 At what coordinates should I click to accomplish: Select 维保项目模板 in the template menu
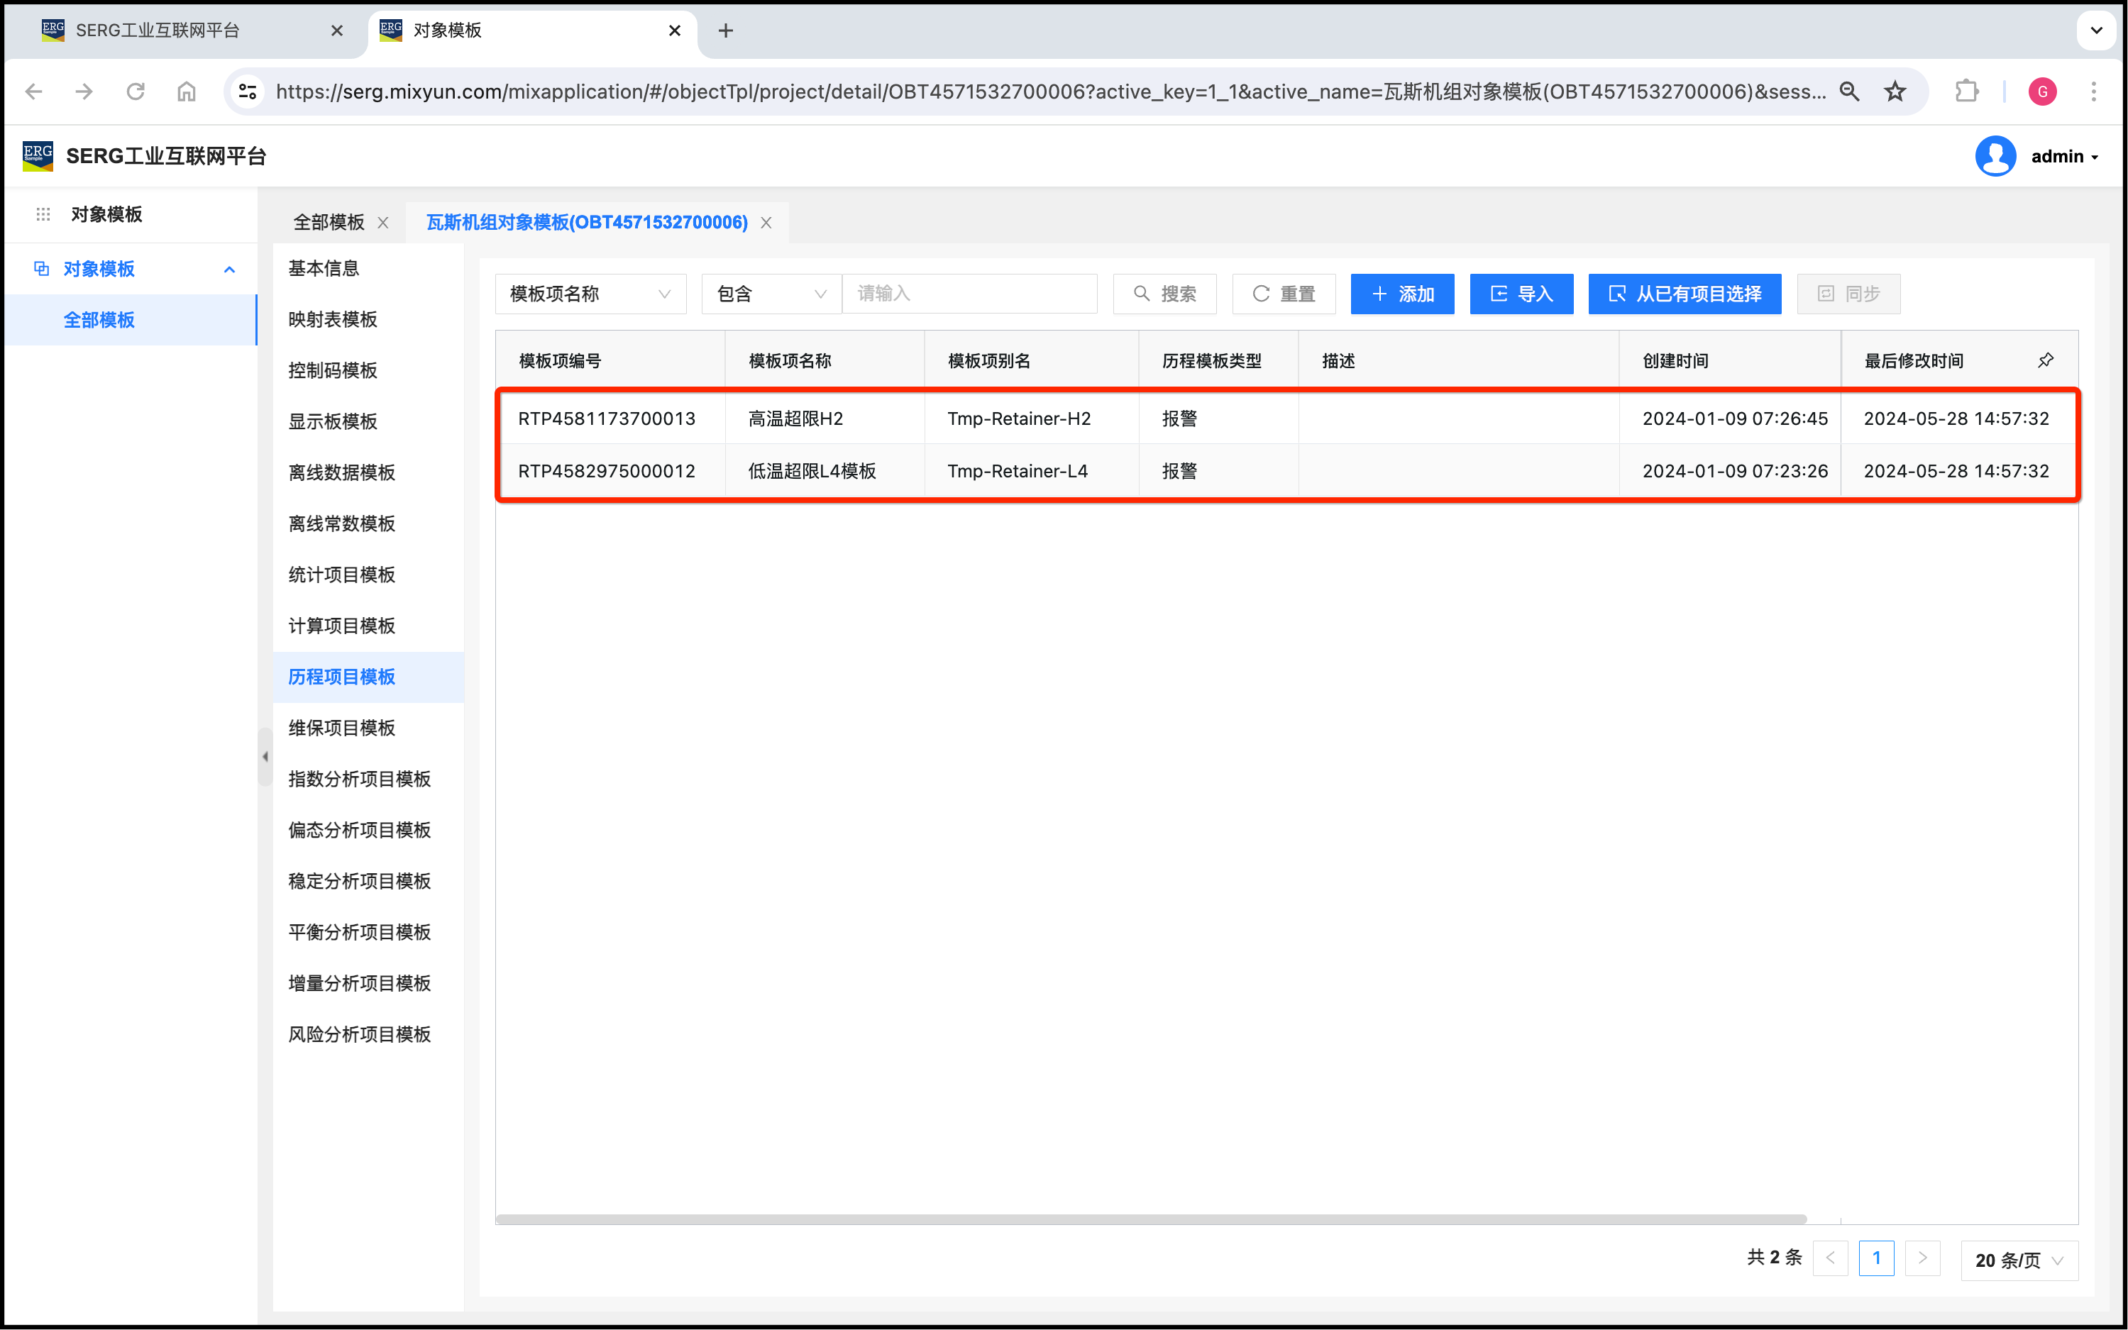341,728
